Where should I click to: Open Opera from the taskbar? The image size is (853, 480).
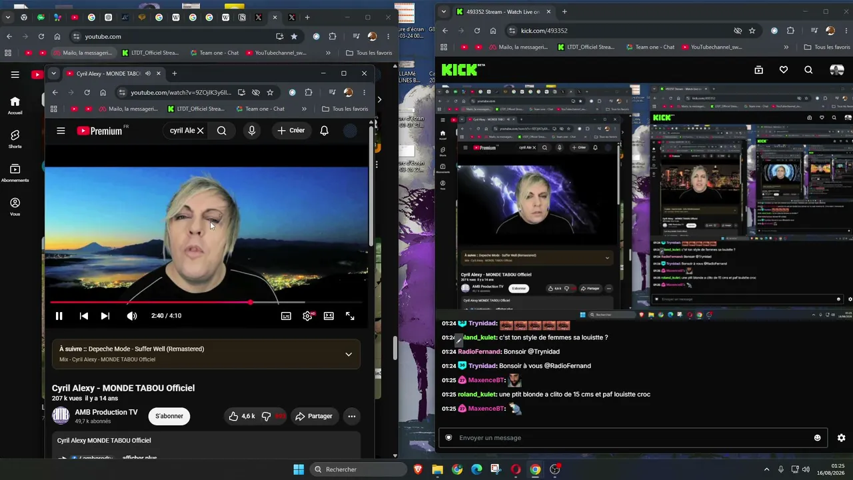(x=516, y=469)
